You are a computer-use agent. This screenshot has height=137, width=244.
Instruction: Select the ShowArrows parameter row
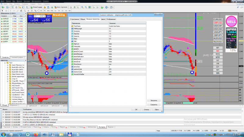pyautogui.click(x=78, y=64)
